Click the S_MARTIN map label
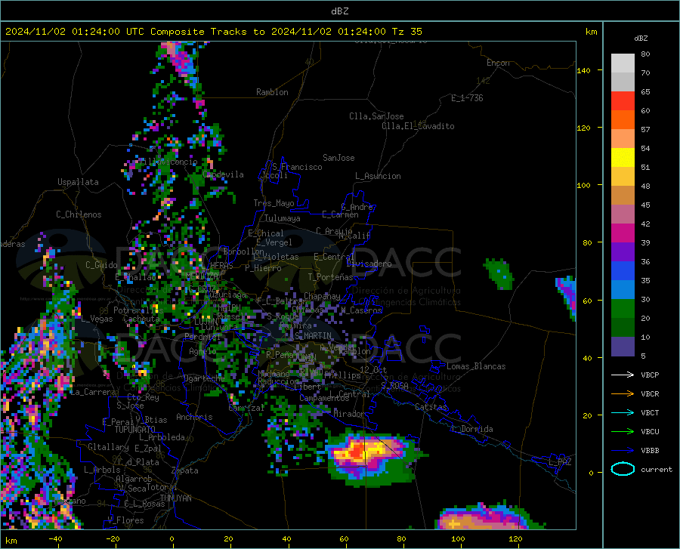Viewport: 680px width, 549px height. (x=313, y=336)
